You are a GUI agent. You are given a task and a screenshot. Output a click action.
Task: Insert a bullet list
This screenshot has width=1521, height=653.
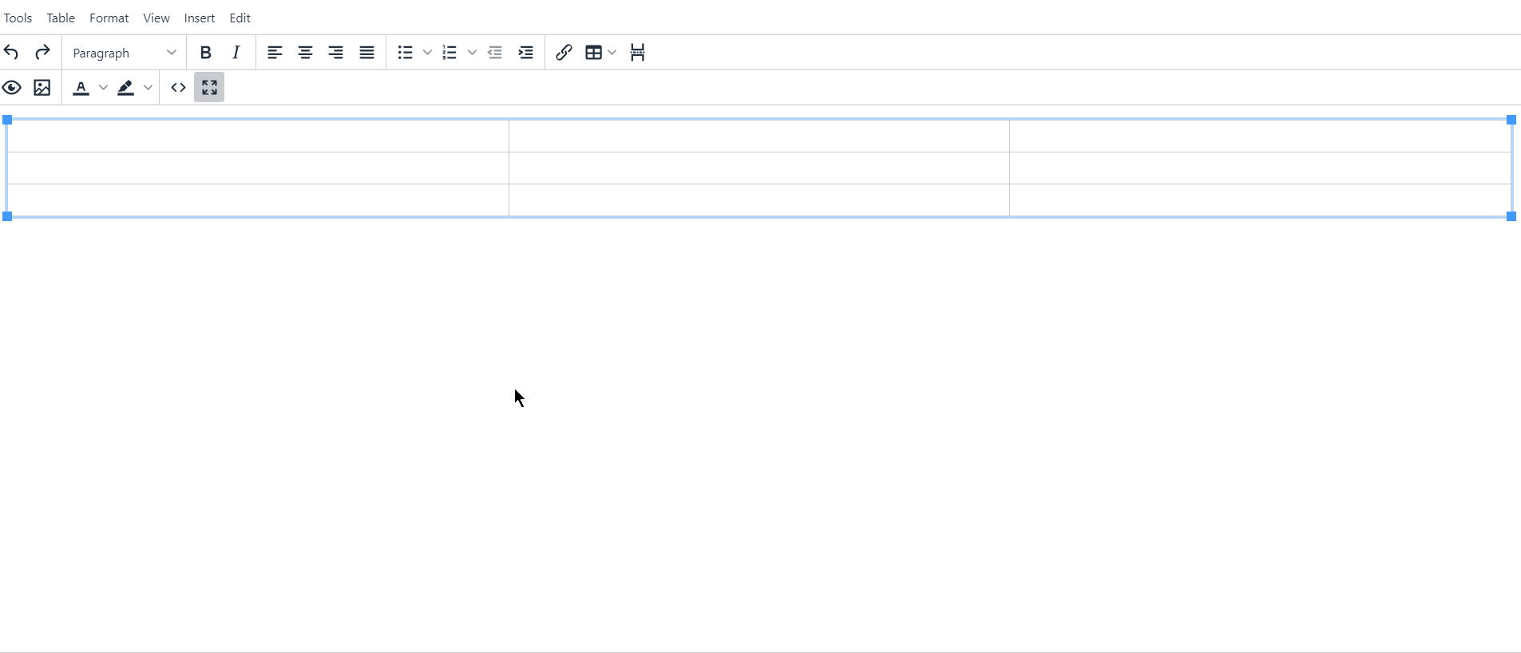coord(405,53)
